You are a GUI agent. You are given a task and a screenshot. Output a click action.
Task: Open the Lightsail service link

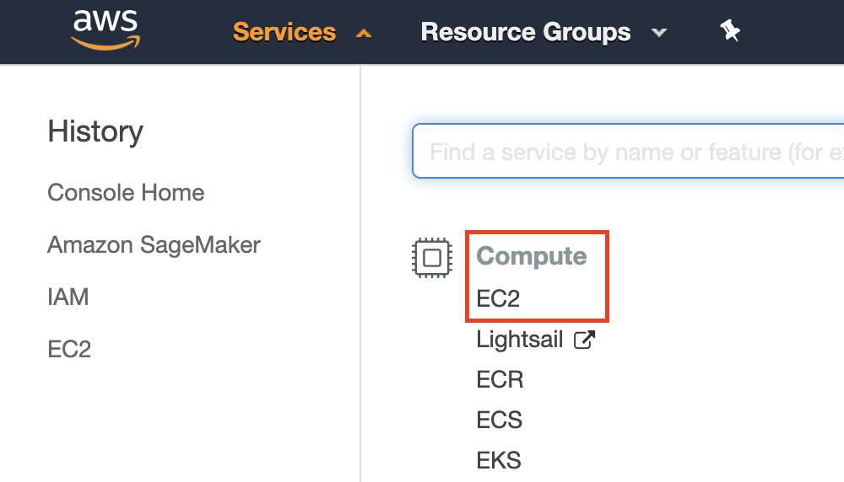(520, 340)
